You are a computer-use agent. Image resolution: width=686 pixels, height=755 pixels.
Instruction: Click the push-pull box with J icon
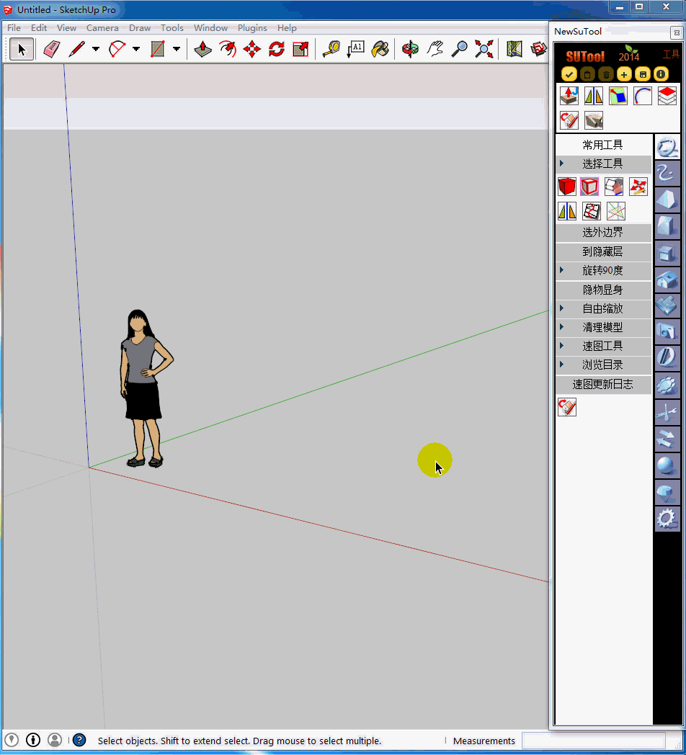coord(569,96)
